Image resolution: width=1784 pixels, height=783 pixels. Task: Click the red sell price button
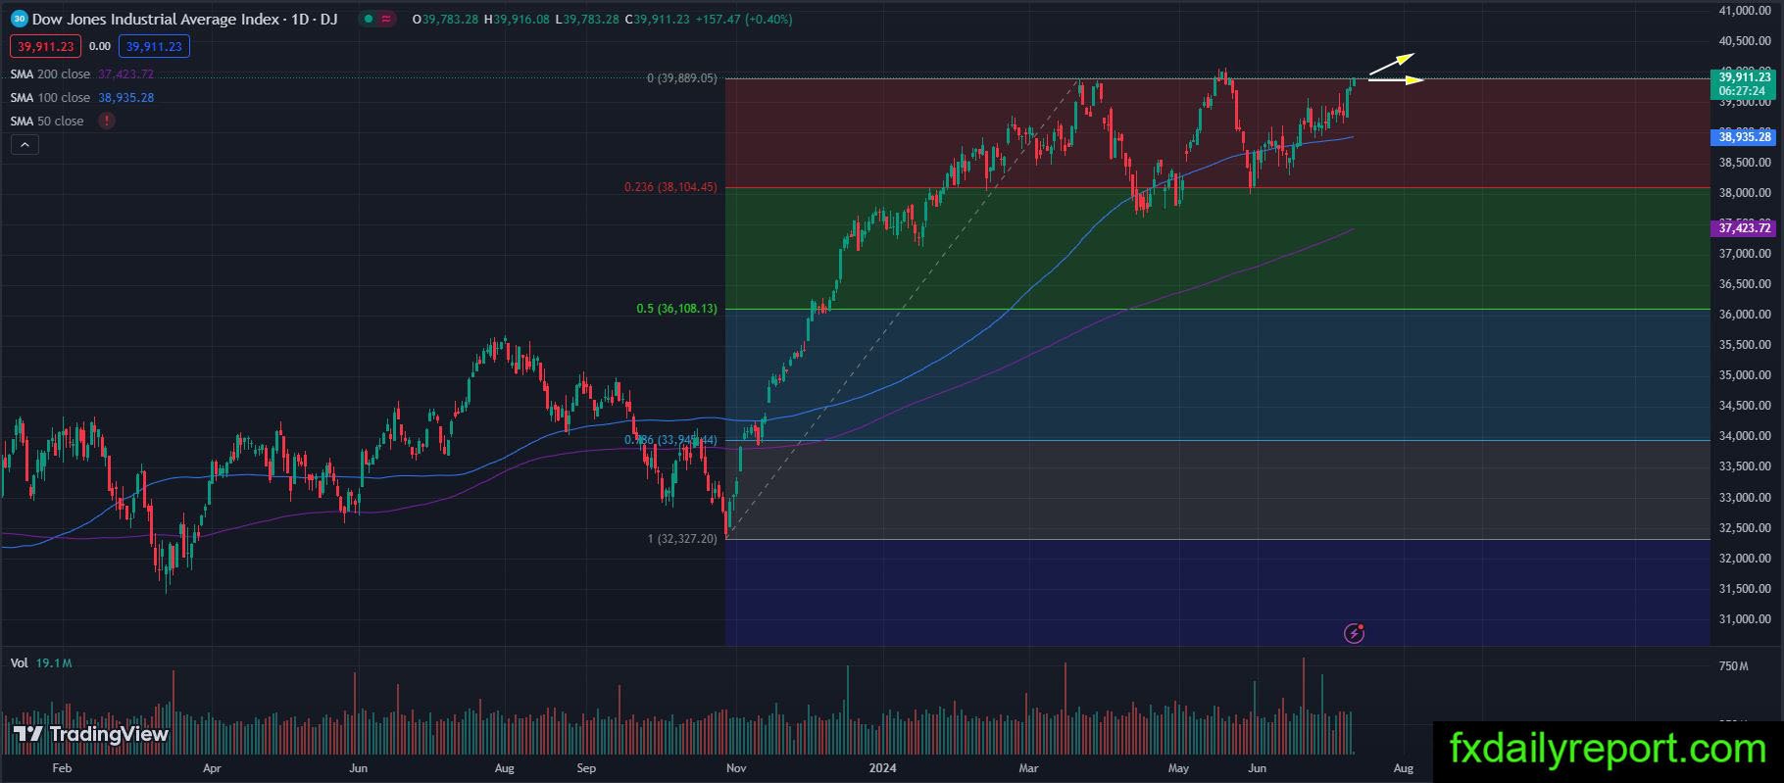(46, 46)
